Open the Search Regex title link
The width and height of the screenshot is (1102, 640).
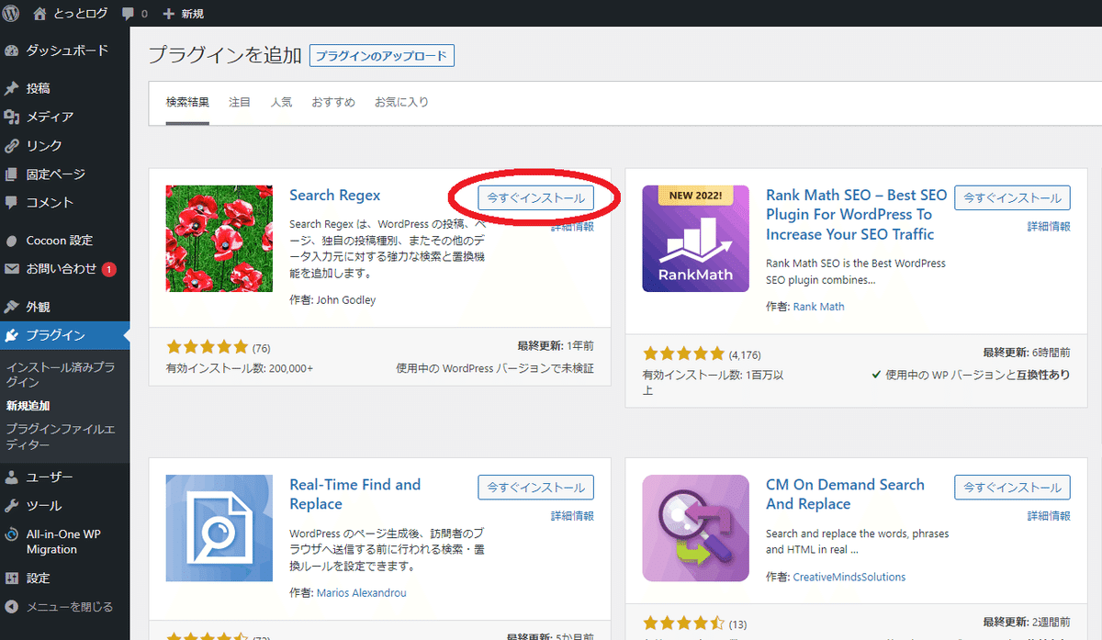click(x=334, y=195)
